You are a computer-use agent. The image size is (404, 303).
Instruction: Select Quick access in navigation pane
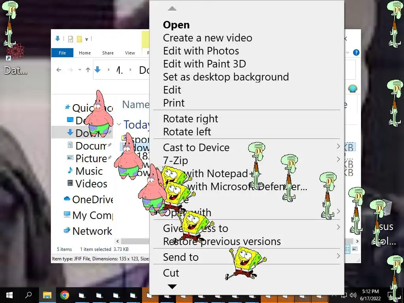pyautogui.click(x=88, y=108)
